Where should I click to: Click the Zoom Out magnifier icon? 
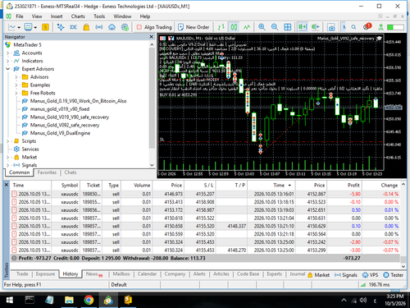tap(275, 27)
